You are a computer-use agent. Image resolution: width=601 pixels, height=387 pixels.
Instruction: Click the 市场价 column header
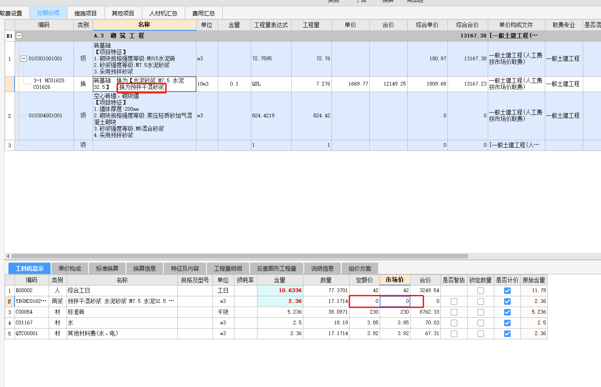click(x=395, y=280)
